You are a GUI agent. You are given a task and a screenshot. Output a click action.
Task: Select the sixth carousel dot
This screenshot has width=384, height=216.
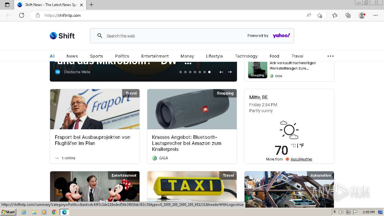[205, 72]
